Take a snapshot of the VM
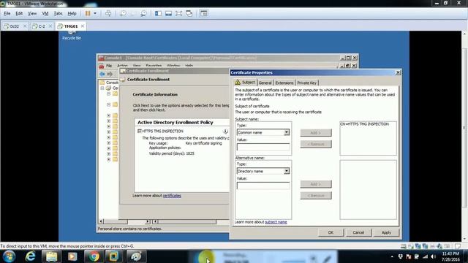 tap(123, 13)
